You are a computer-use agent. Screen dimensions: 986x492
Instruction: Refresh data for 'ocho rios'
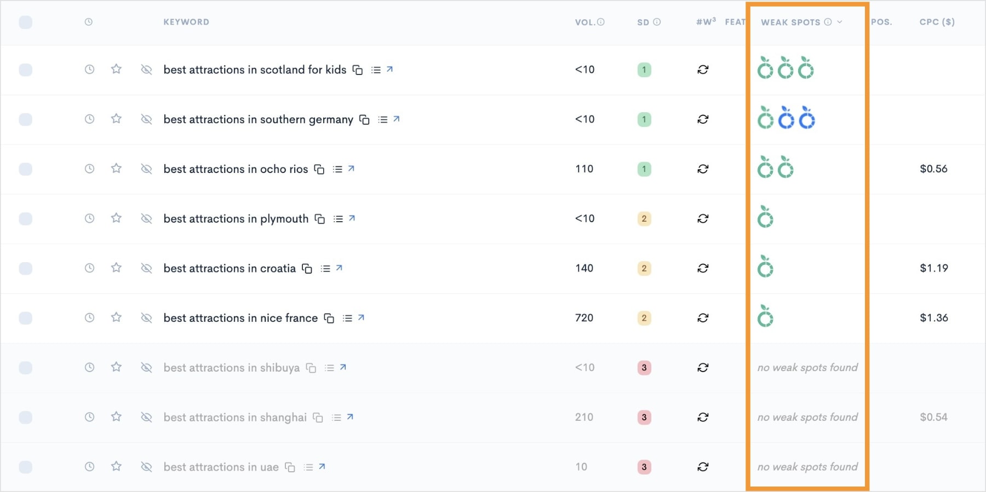703,169
